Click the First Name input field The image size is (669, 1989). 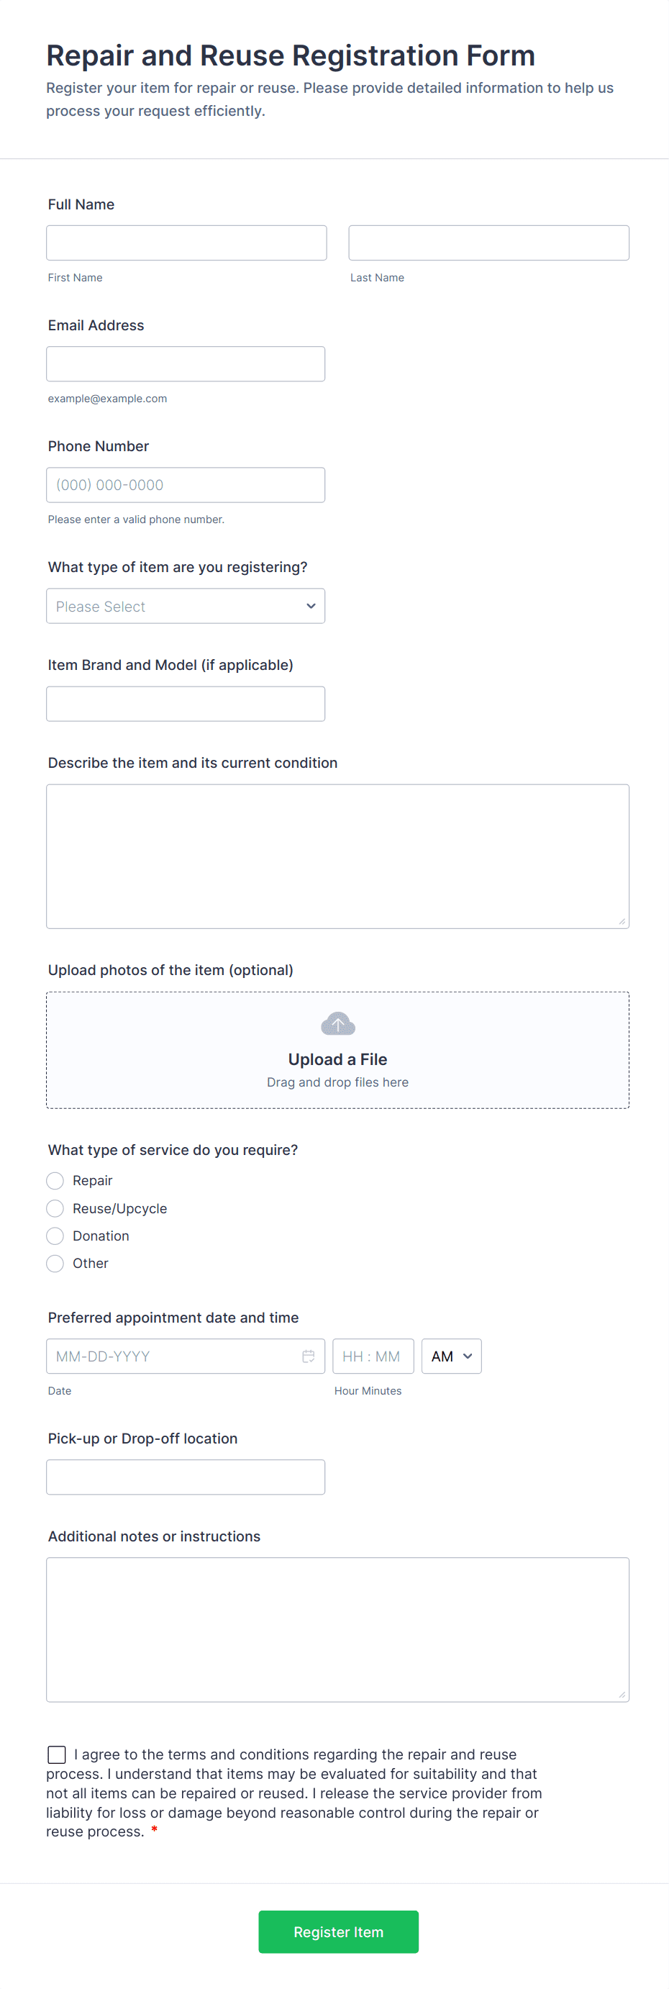[185, 243]
